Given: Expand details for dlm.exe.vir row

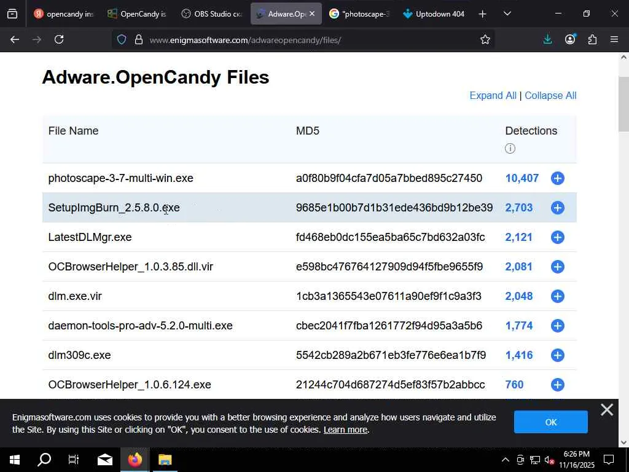Looking at the screenshot, I should [x=558, y=296].
